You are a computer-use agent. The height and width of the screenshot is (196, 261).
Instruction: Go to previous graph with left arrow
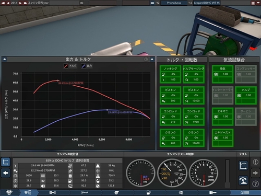(5, 59)
